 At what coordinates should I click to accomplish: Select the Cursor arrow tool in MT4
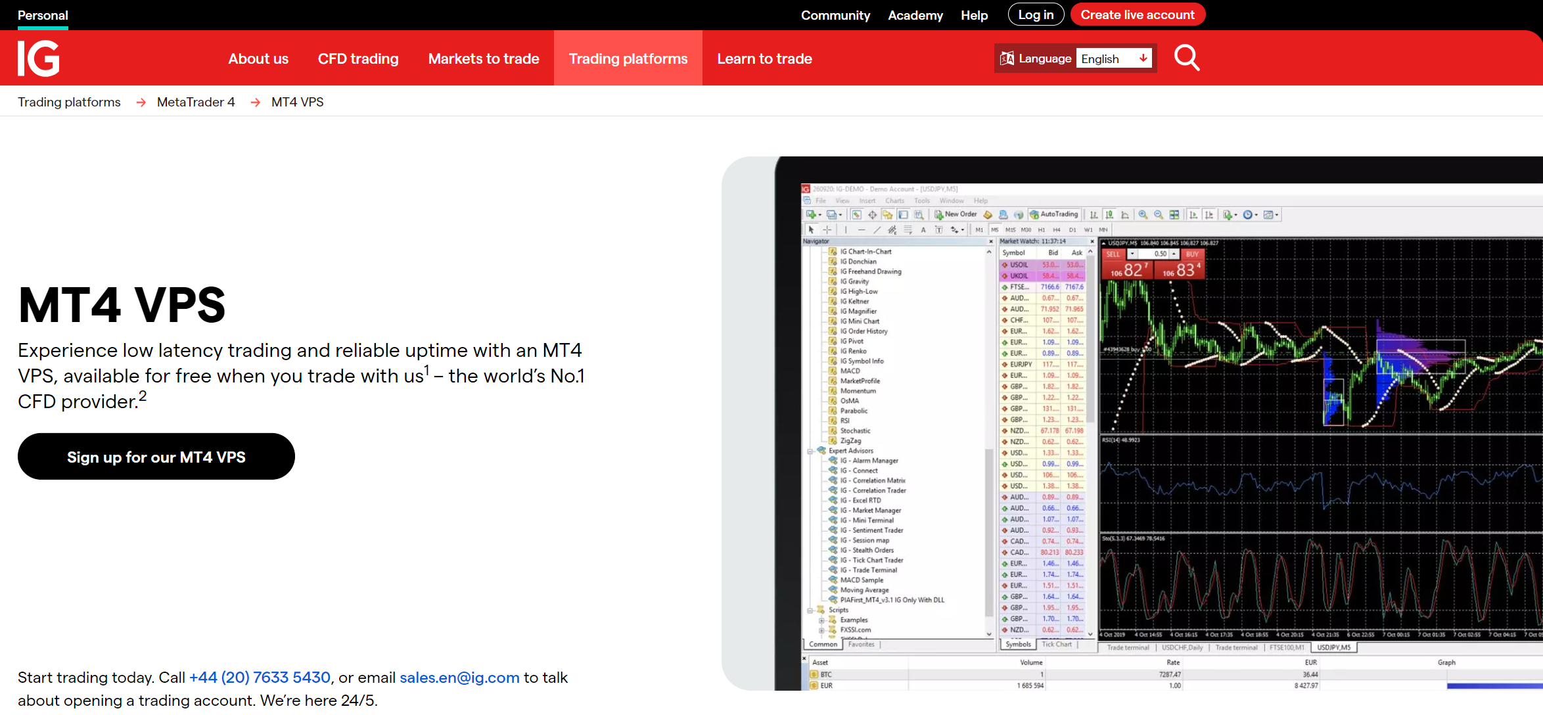click(811, 230)
